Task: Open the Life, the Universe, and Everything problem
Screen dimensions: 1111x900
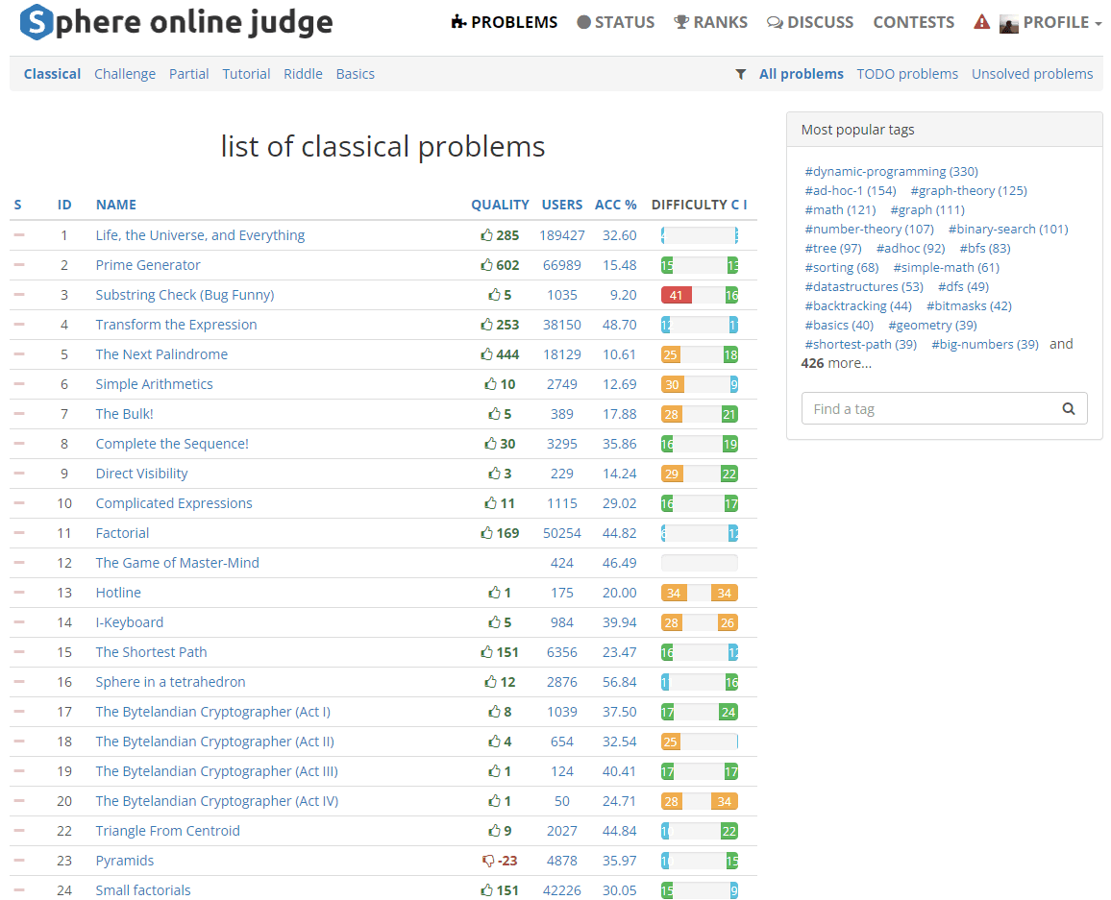Action: (201, 235)
